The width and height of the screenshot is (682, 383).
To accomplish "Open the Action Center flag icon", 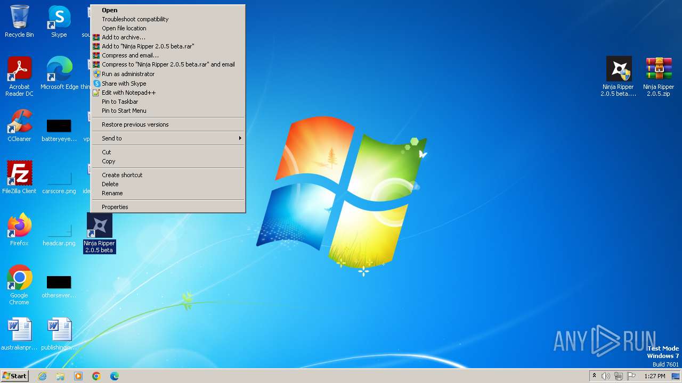I will [x=631, y=376].
